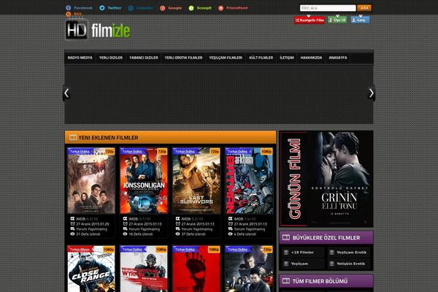438x292 pixels.
Task: Click Türkçe Dublaj label on Jönssonligan poster
Action: pos(132,151)
